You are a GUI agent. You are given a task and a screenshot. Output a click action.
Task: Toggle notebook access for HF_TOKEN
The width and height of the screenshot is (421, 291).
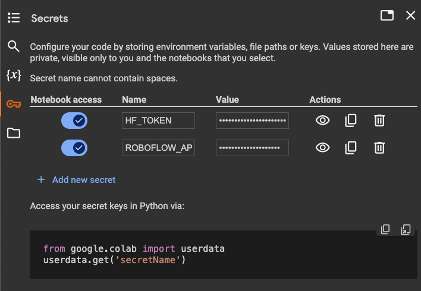(x=74, y=121)
